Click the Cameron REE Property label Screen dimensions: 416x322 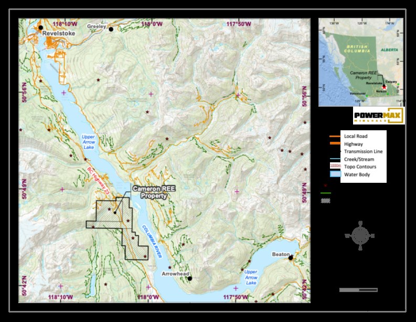tap(150, 192)
